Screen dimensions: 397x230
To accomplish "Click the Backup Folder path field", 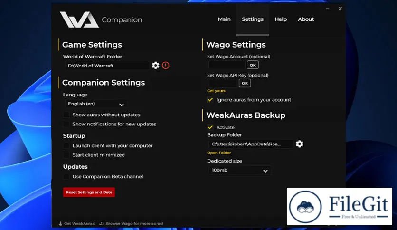I will [251, 144].
